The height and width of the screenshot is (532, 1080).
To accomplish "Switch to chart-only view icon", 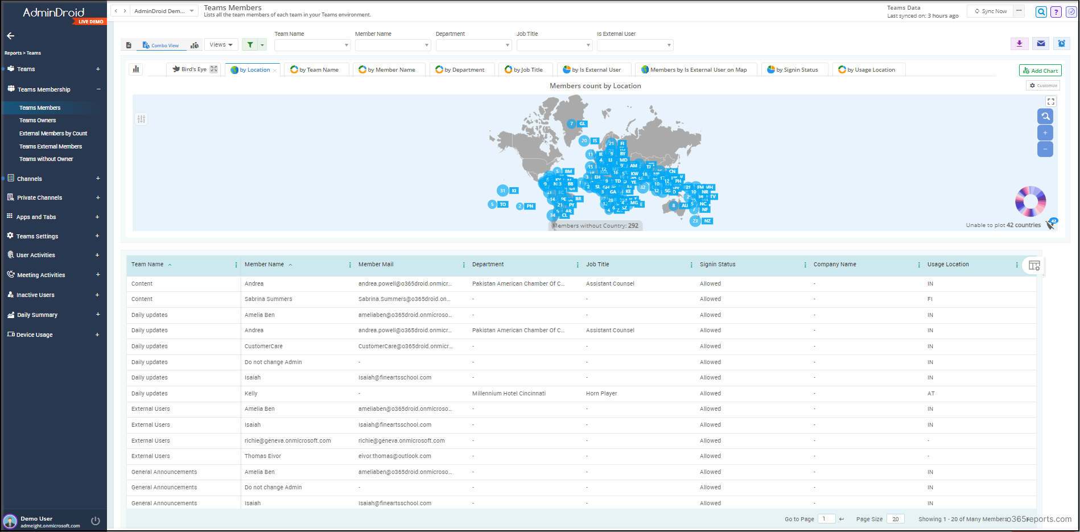I will [195, 45].
